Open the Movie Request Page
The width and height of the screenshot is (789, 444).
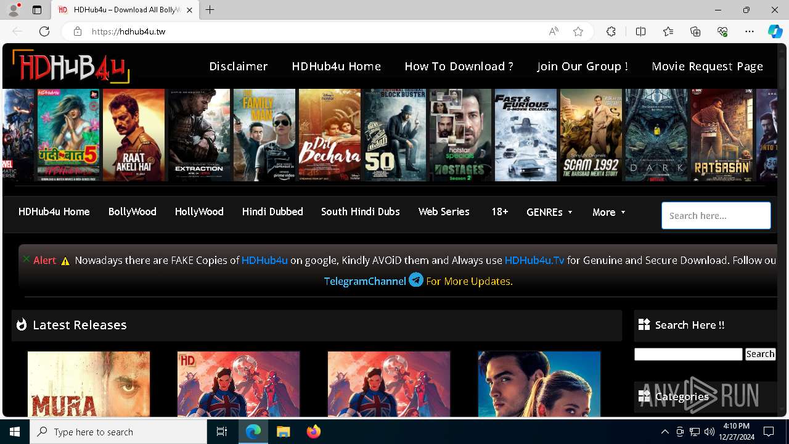pyautogui.click(x=708, y=66)
